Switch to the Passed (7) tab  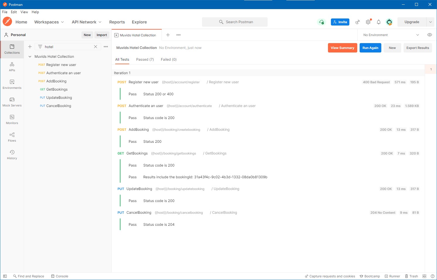click(x=145, y=60)
